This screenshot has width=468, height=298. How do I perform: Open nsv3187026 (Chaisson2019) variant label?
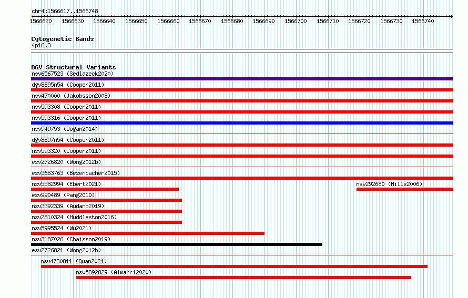point(71,239)
